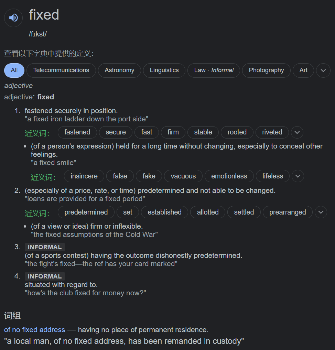This screenshot has width=335, height=350.
Task: Expand more dictionary category chips
Action: point(323,70)
